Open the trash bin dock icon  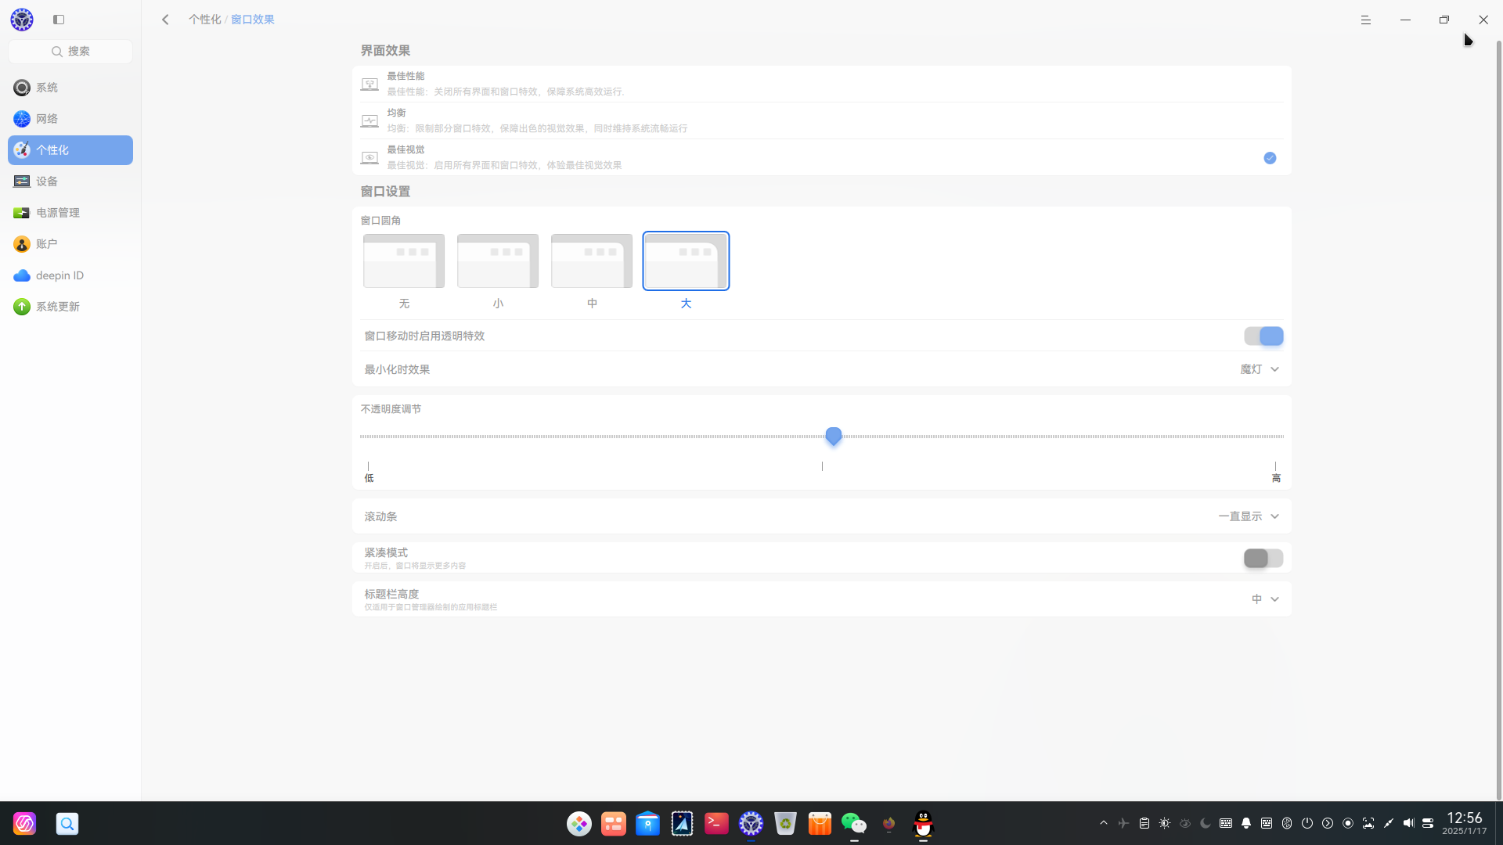(785, 823)
